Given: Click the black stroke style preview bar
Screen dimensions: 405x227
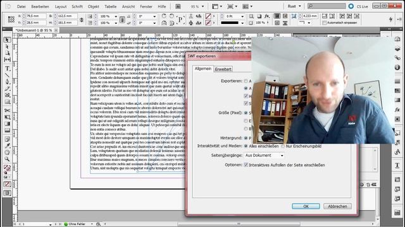Looking at the screenshot, I should coord(230,23).
